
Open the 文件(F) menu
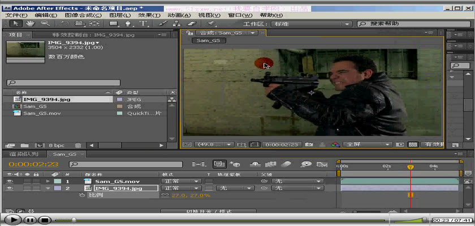click(16, 15)
